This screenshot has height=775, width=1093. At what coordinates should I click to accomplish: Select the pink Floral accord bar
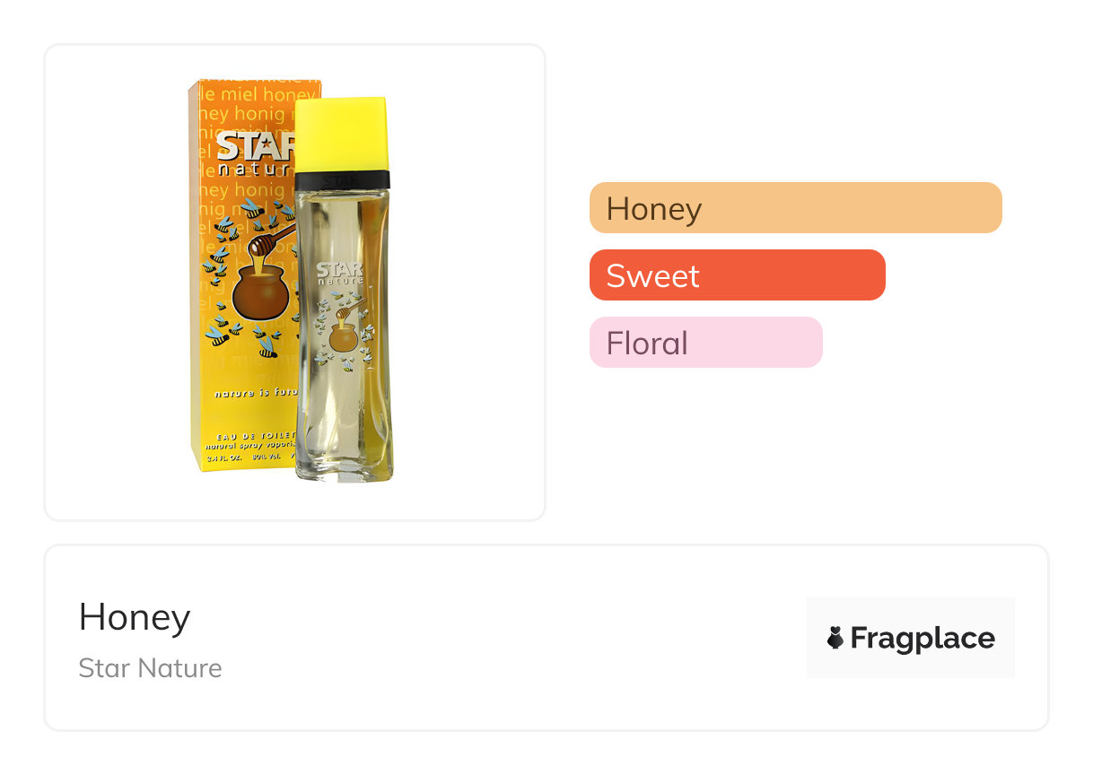pyautogui.click(x=705, y=343)
